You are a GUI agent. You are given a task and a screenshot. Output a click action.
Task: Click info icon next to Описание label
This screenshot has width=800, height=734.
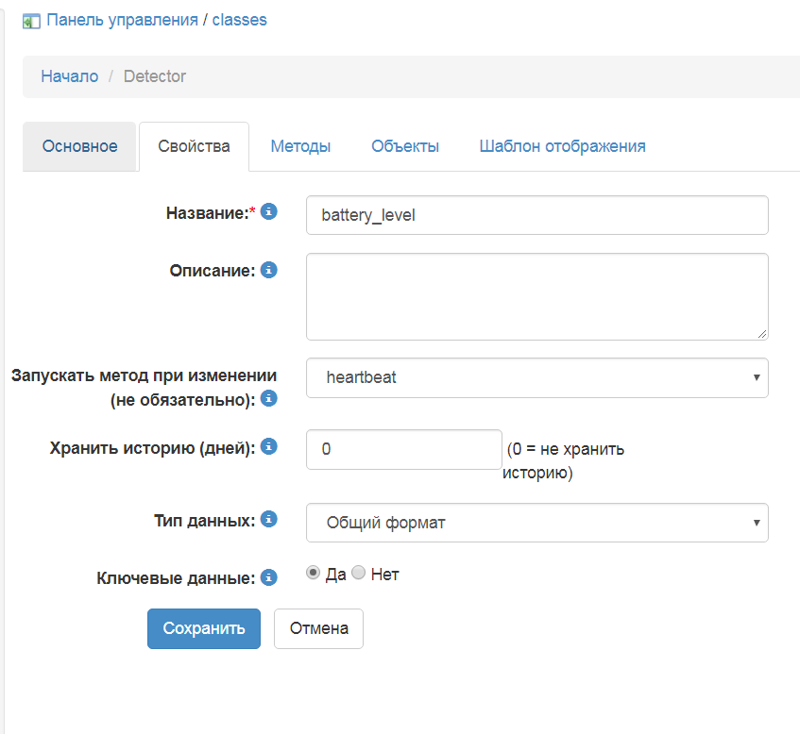click(268, 270)
